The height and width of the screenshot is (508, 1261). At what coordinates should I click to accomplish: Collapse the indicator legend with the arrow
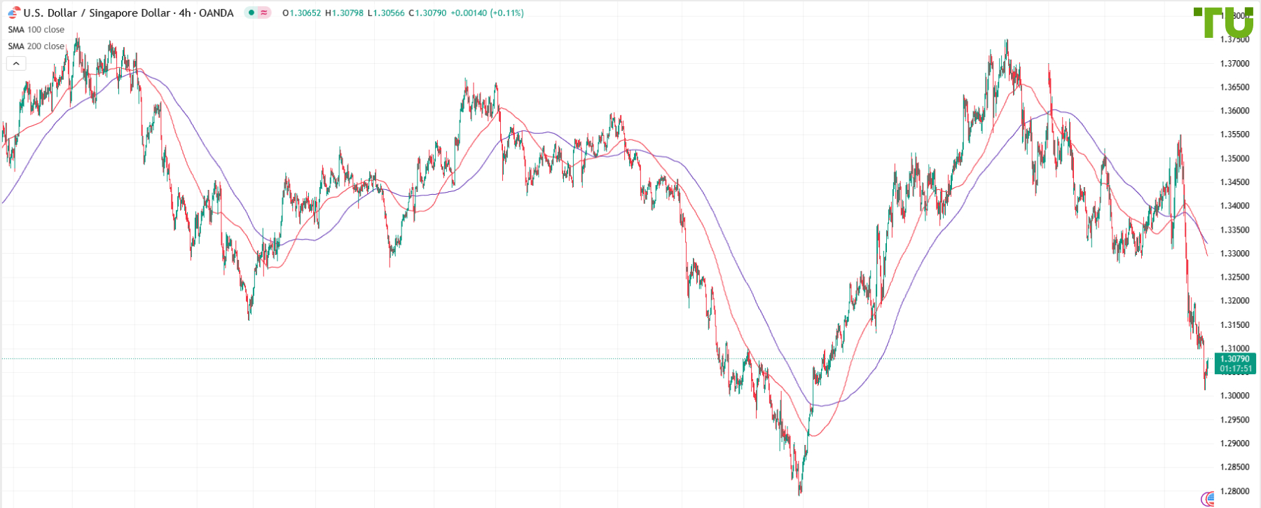pos(16,64)
